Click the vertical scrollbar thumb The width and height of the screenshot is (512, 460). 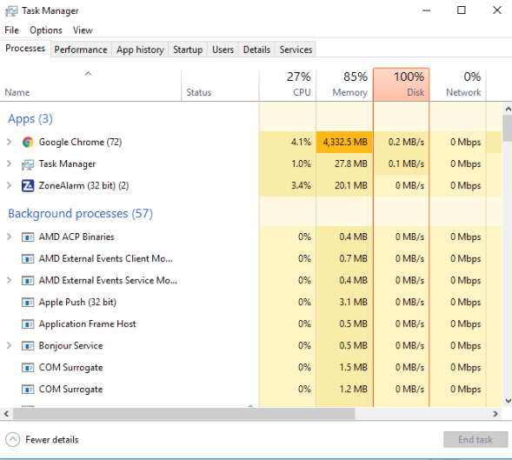(x=508, y=129)
